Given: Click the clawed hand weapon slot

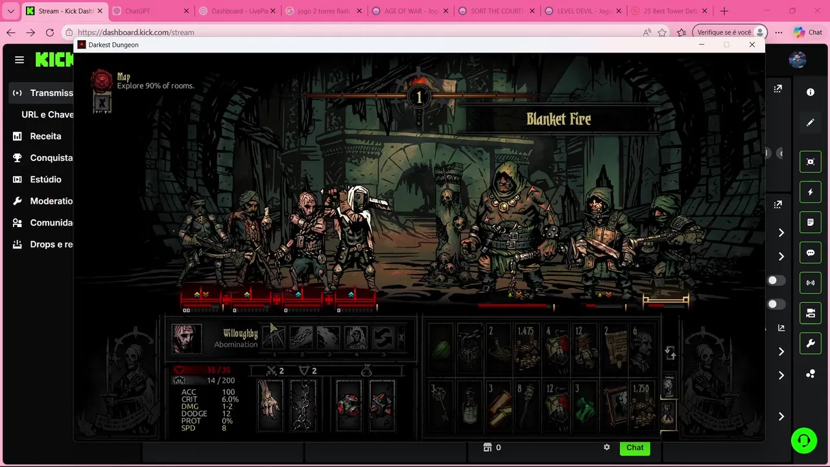Looking at the screenshot, I should pyautogui.click(x=270, y=405).
